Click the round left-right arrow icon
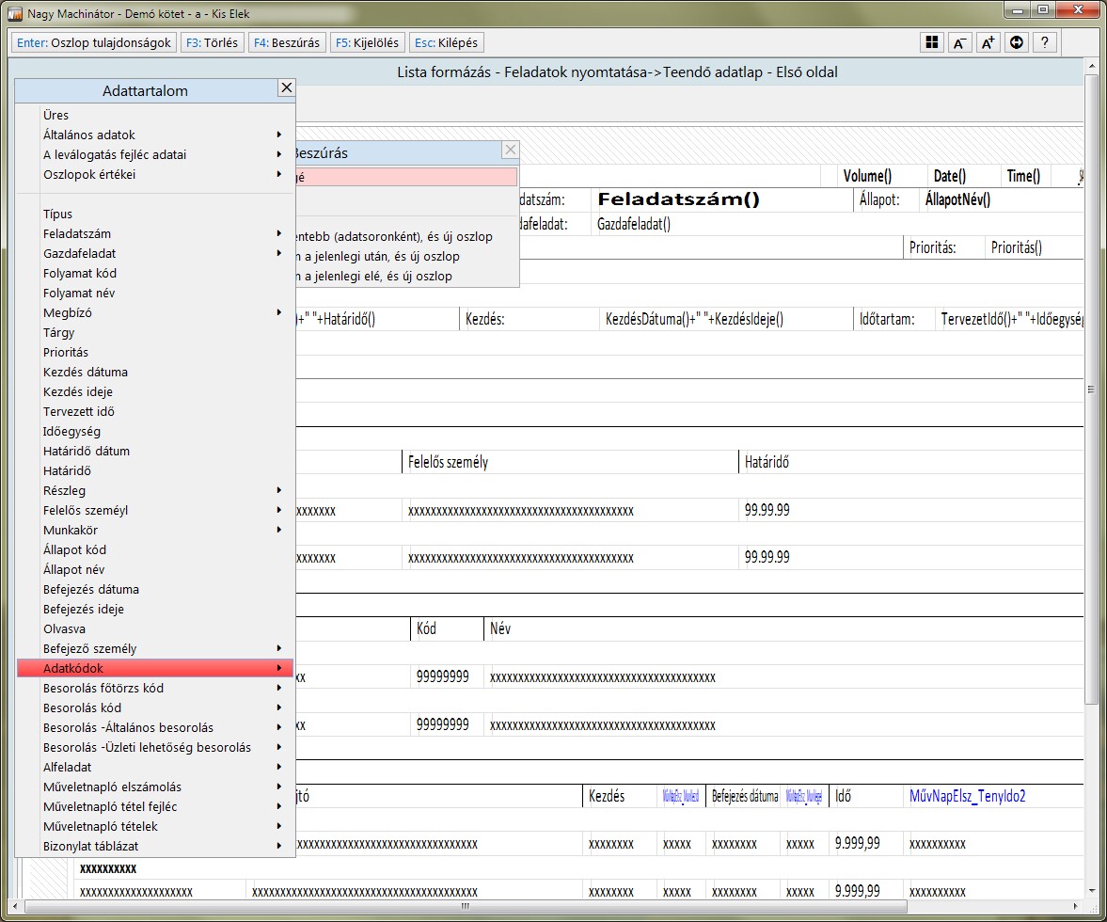 1016,42
